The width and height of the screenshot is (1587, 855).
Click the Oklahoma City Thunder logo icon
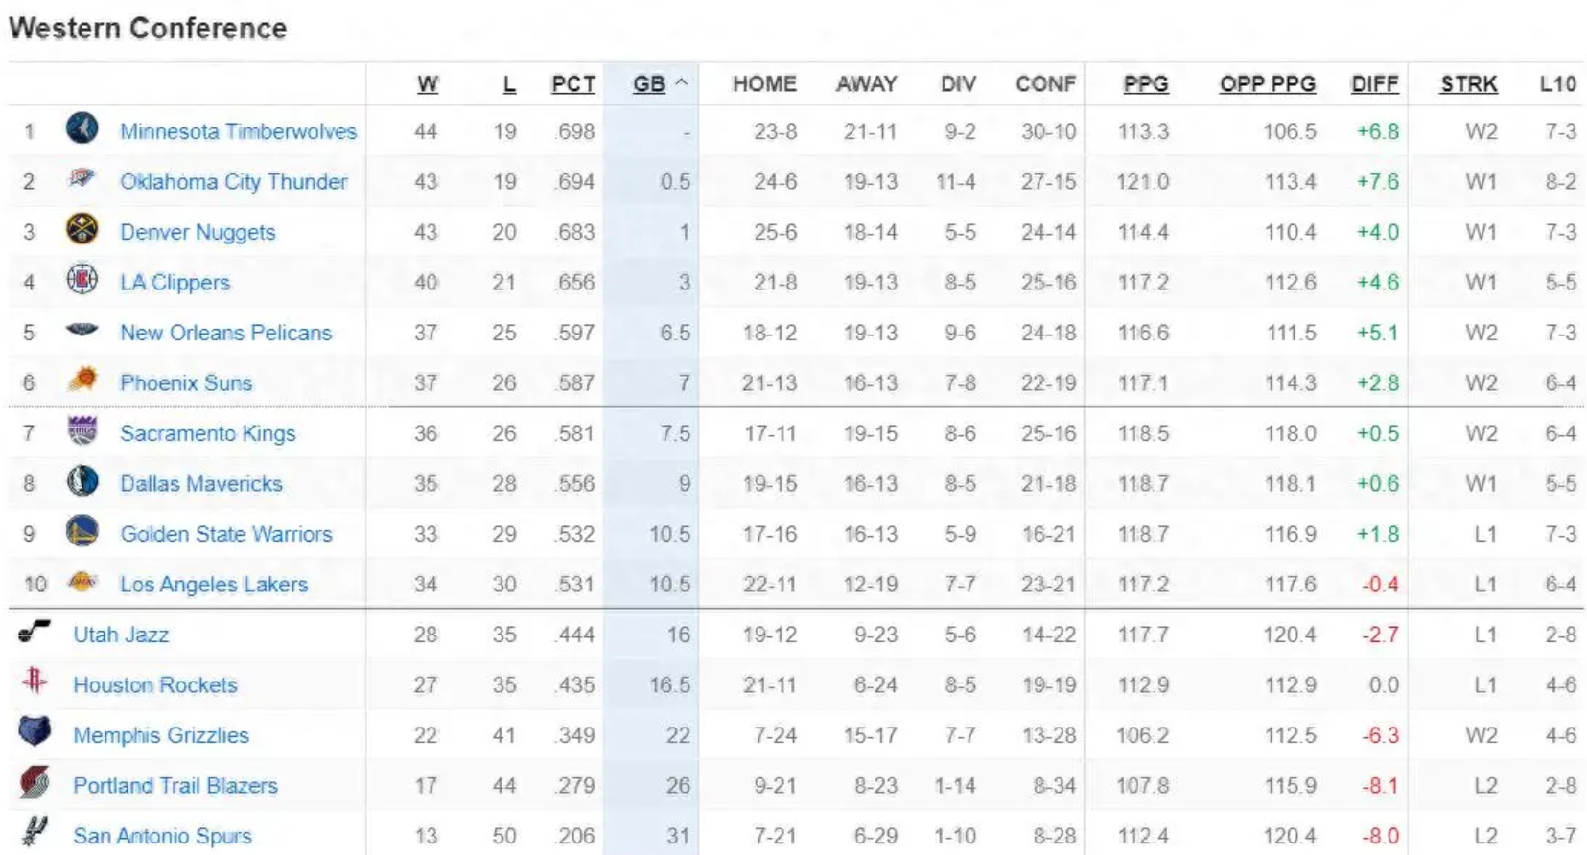coord(82,178)
